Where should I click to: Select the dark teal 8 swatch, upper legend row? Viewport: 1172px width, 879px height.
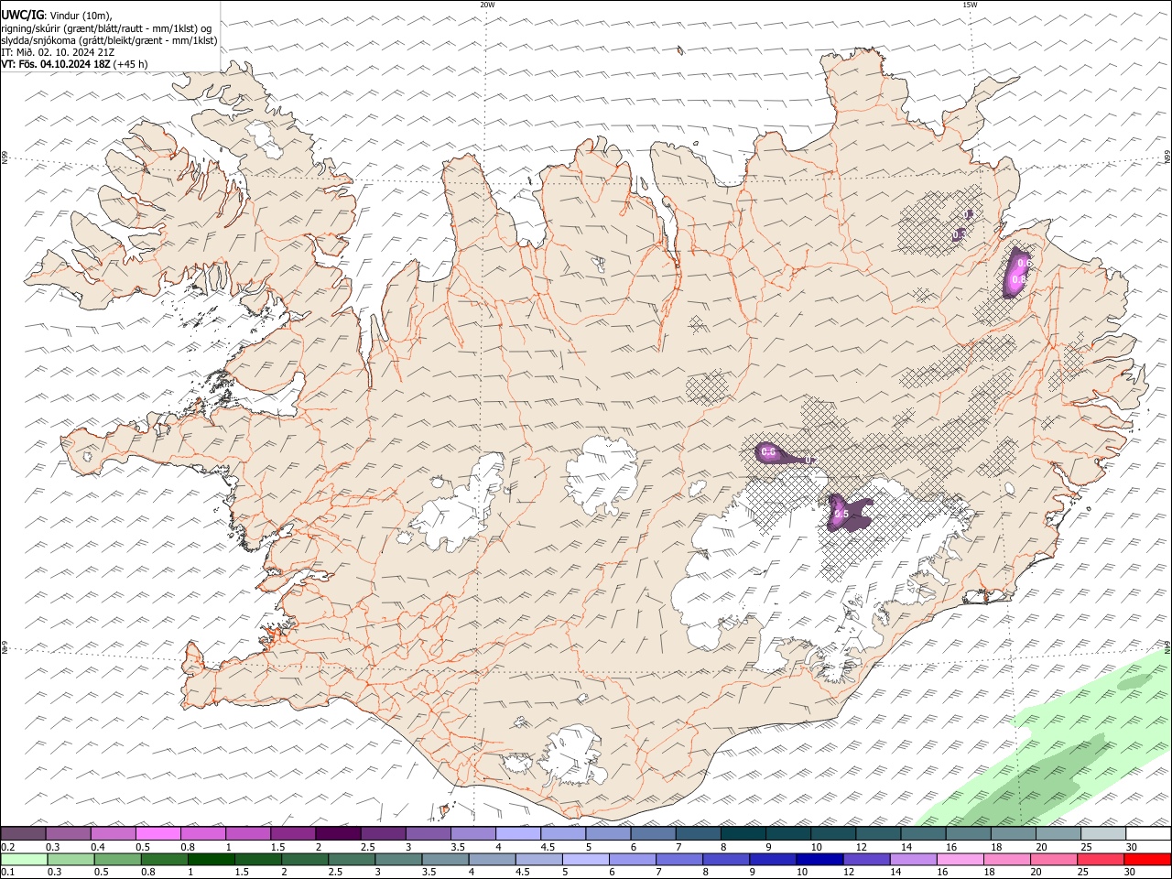[743, 833]
